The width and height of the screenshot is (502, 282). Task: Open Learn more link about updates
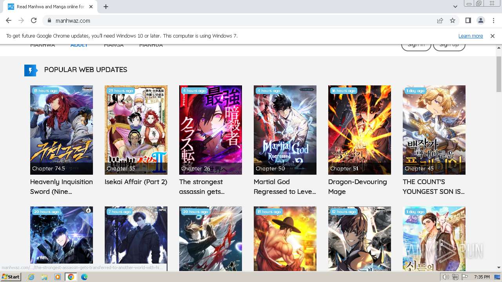coord(471,36)
